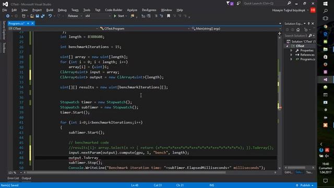Open the Debug menu
The width and height of the screenshot is (334, 188).
[x=62, y=10]
